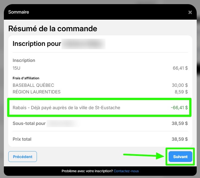Screen dimensions: 200x178
Task: Click the Sous-total pour label
Action: tap(29, 123)
